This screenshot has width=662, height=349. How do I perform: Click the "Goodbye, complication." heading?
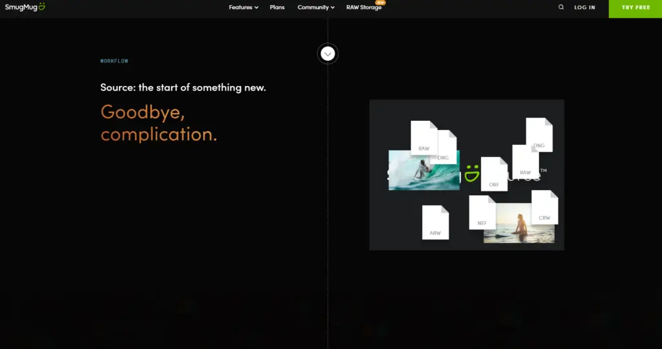158,123
